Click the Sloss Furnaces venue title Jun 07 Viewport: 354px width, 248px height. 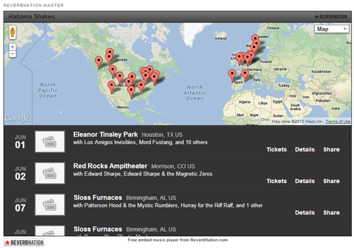(97, 197)
